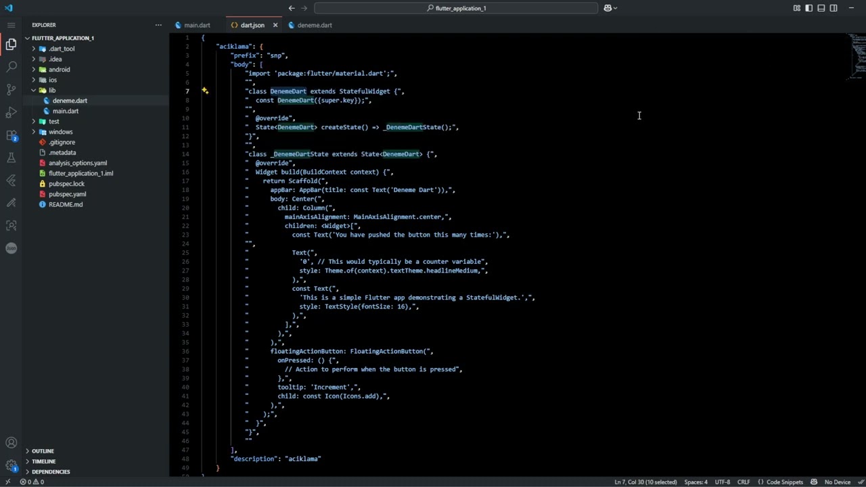Image resolution: width=866 pixels, height=487 pixels.
Task: Click the cursor position Ln 7, Col 30
Action: tap(645, 482)
